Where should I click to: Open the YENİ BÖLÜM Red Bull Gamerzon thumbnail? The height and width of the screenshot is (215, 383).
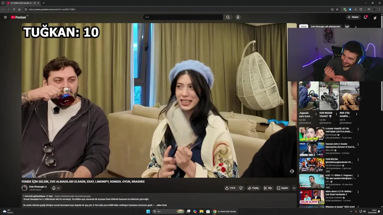coord(311,165)
